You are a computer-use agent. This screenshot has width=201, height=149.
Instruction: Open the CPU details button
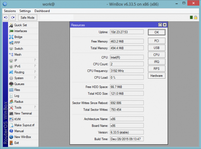(x=157, y=55)
